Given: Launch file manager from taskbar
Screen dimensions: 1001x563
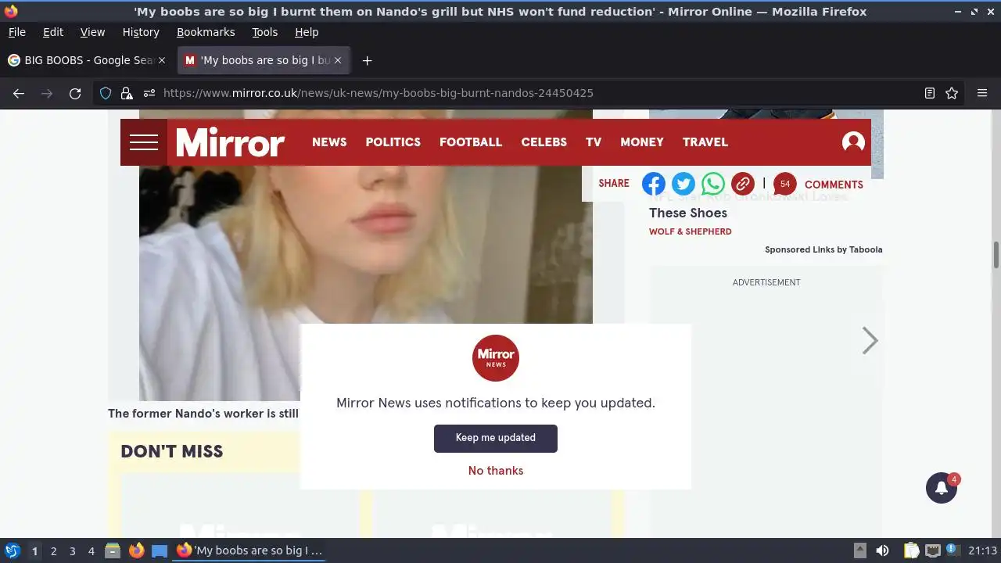Looking at the screenshot, I should click(113, 550).
